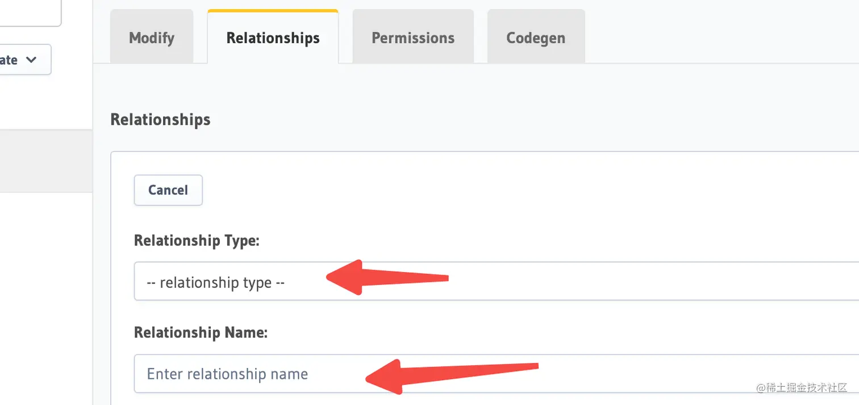Click the chevron arrow icon beside 'ate'

[x=32, y=60]
